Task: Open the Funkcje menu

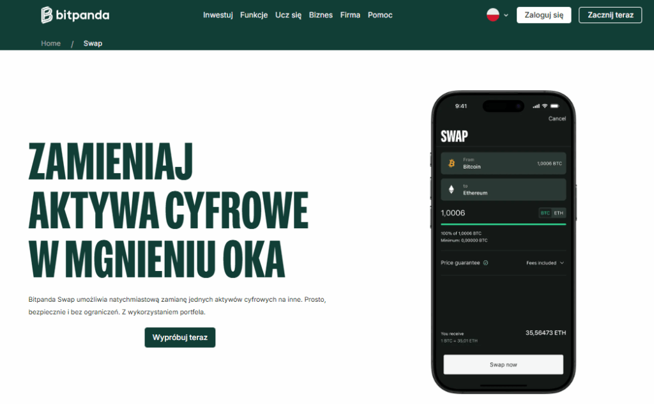Action: point(254,15)
